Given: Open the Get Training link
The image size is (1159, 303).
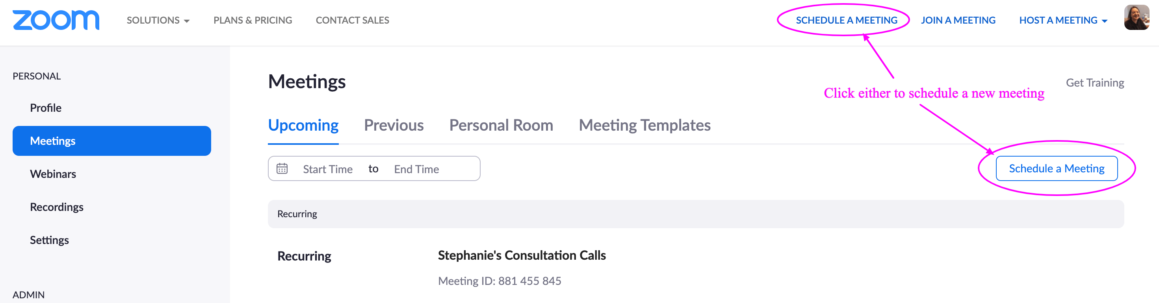Looking at the screenshot, I should [x=1095, y=82].
